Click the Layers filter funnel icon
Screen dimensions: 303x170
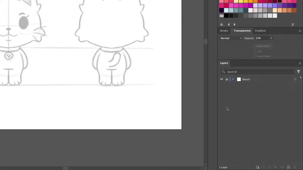coord(298,72)
